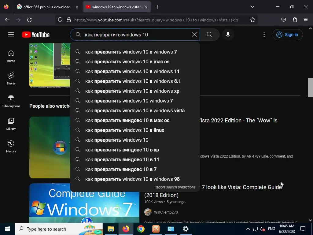Close the windows 10 to vista tab
The height and width of the screenshot is (235, 313).
[146, 7]
